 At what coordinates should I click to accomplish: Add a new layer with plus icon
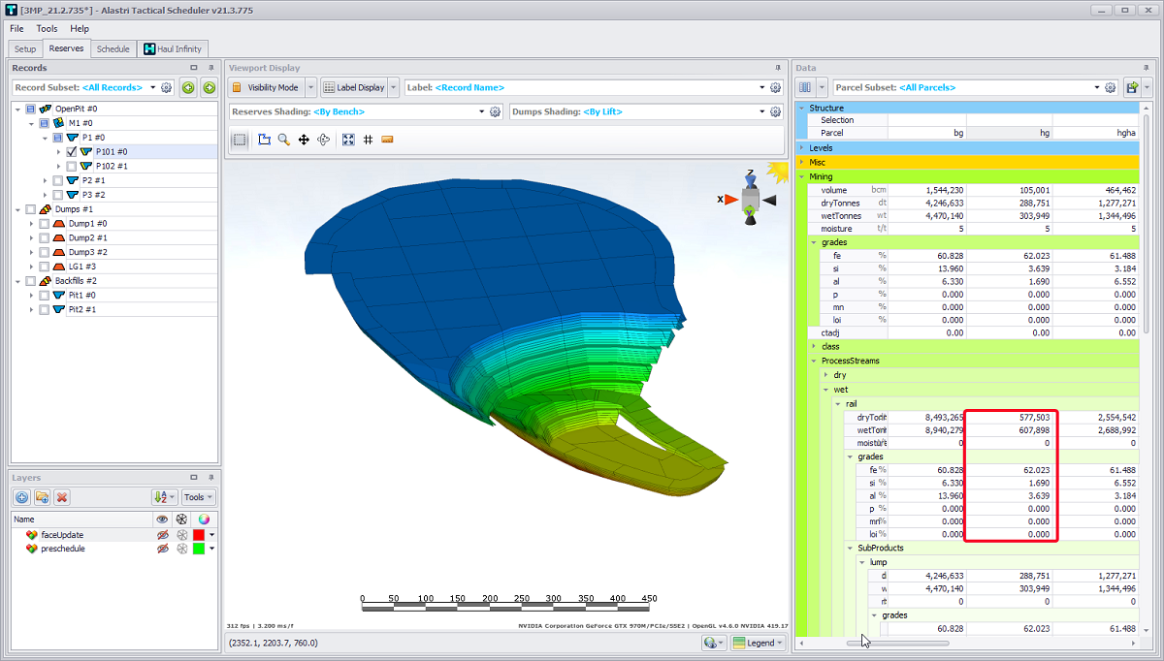tap(21, 497)
